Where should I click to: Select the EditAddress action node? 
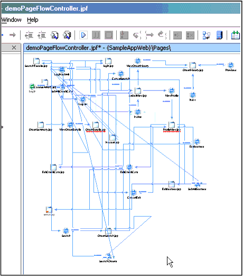point(197,141)
